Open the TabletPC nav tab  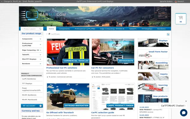[133, 29]
